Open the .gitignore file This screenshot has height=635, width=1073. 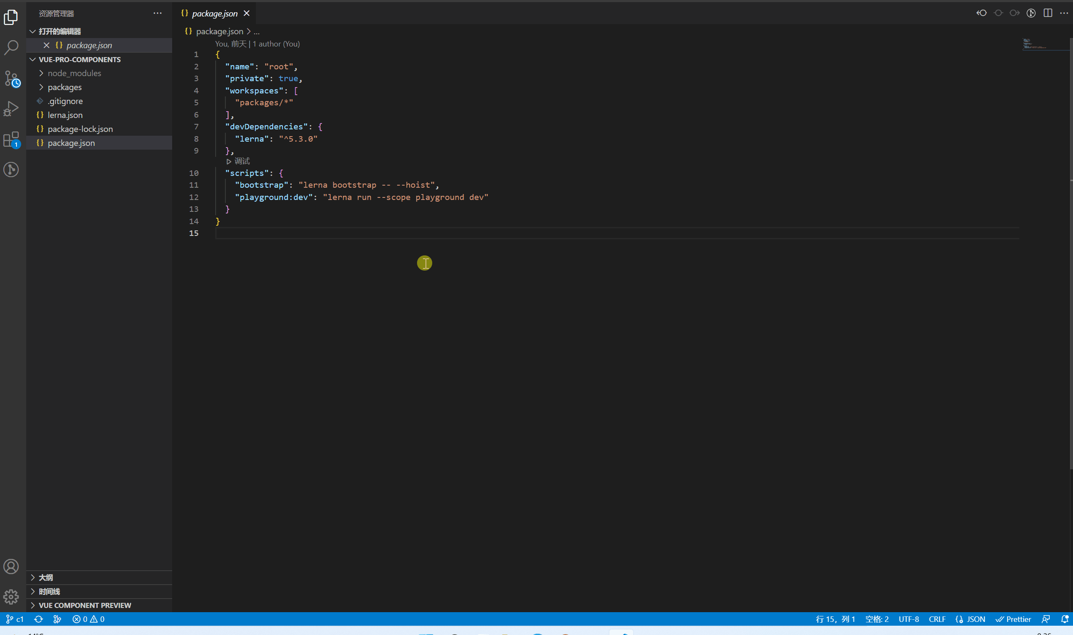99,101
